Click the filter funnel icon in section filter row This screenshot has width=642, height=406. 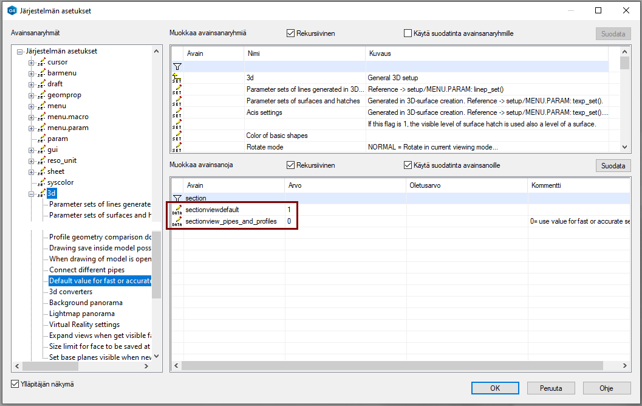tap(177, 198)
